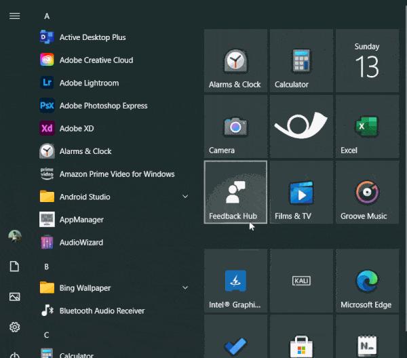
Task: Click the Alarms & Clock tile
Action: click(235, 61)
